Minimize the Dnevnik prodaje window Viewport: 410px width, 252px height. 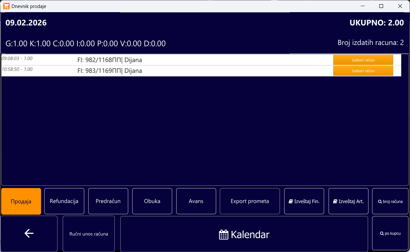(x=362, y=6)
